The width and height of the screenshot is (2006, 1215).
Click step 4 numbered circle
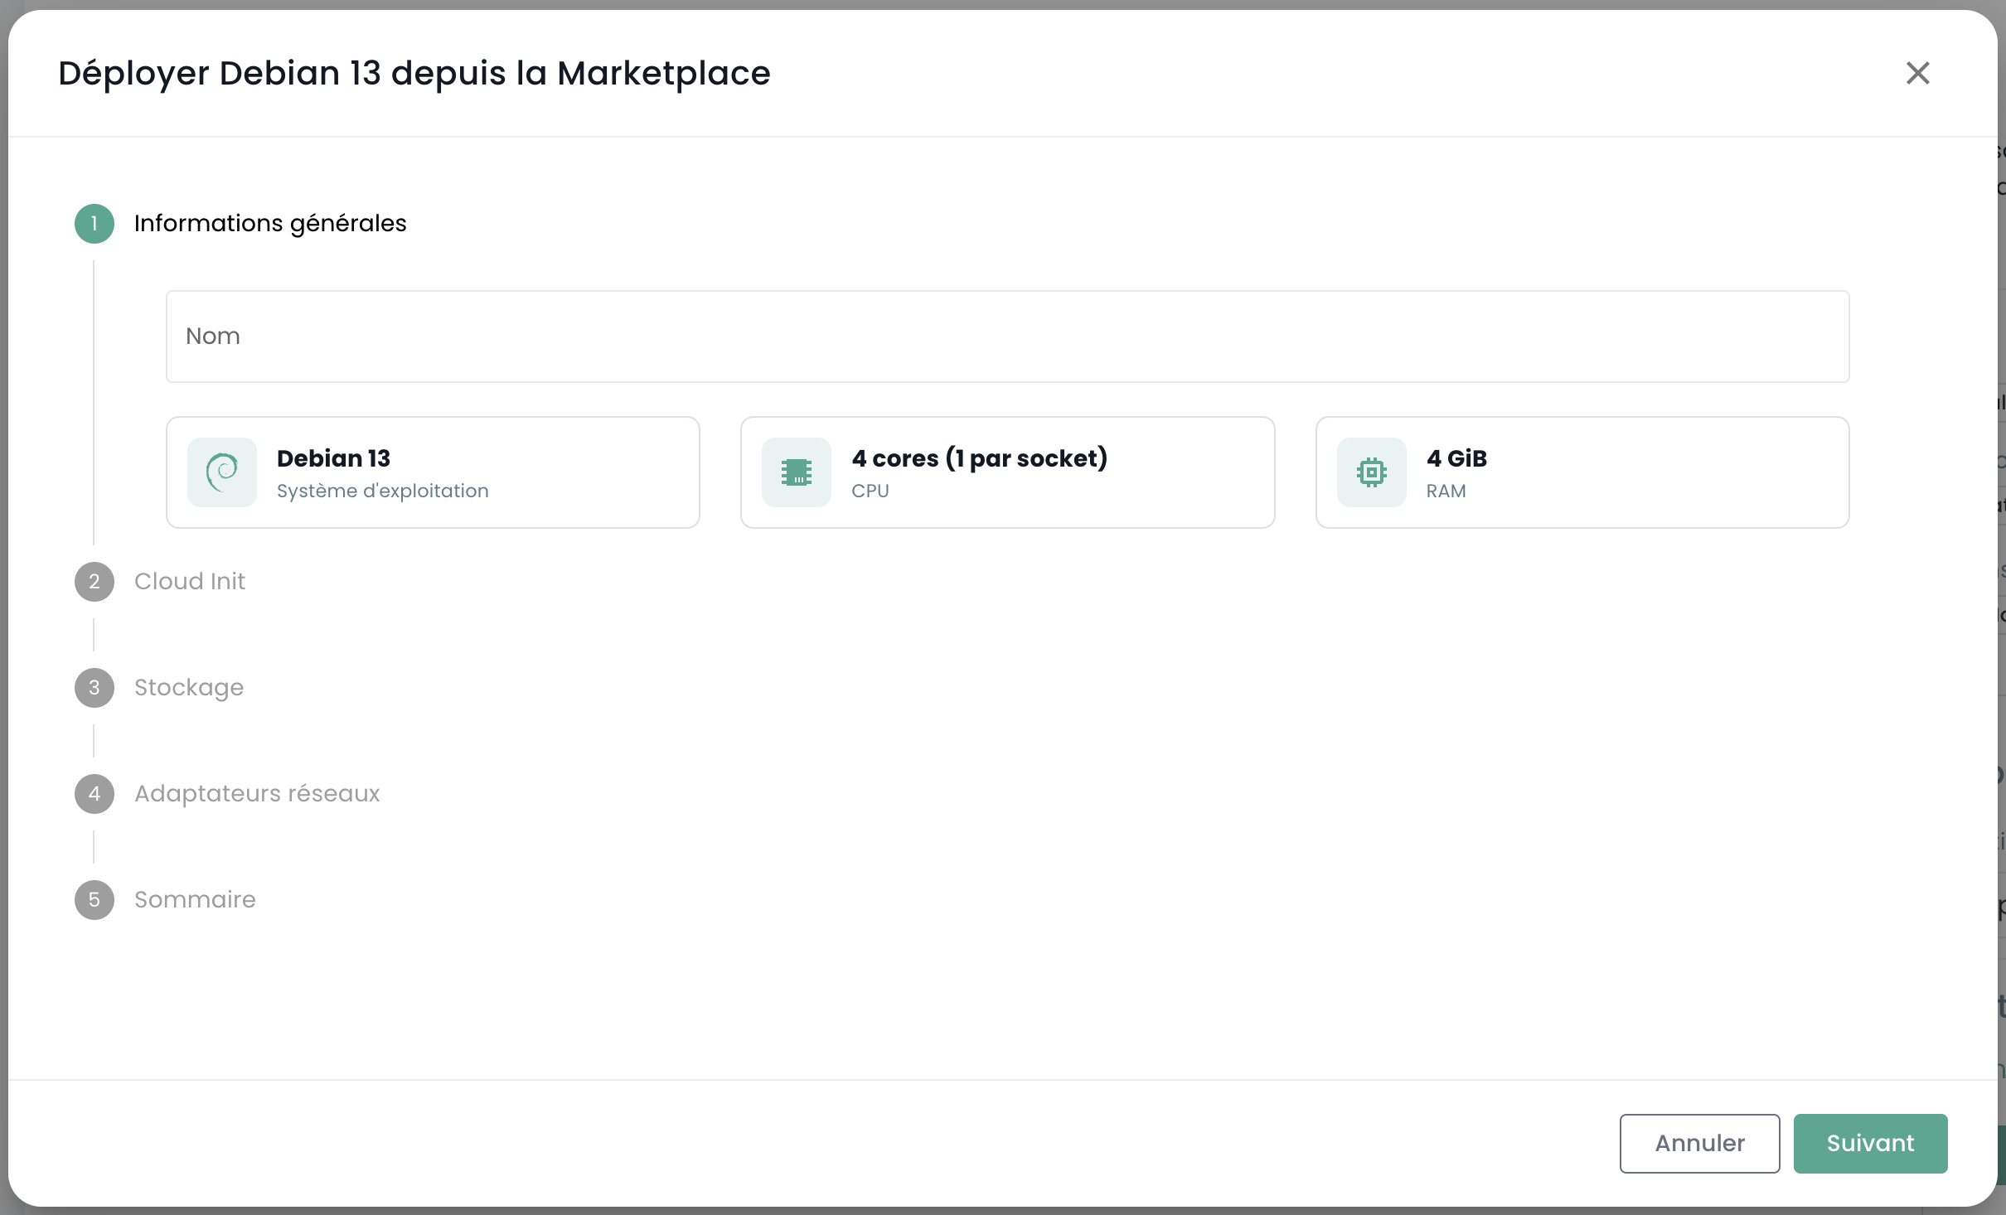pyautogui.click(x=94, y=794)
